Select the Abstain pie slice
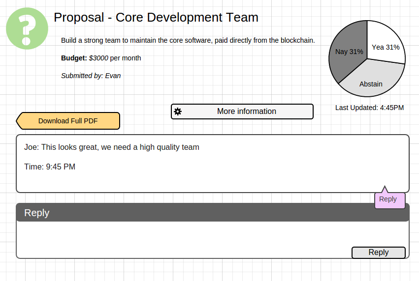This screenshot has width=419, height=281. point(371,80)
